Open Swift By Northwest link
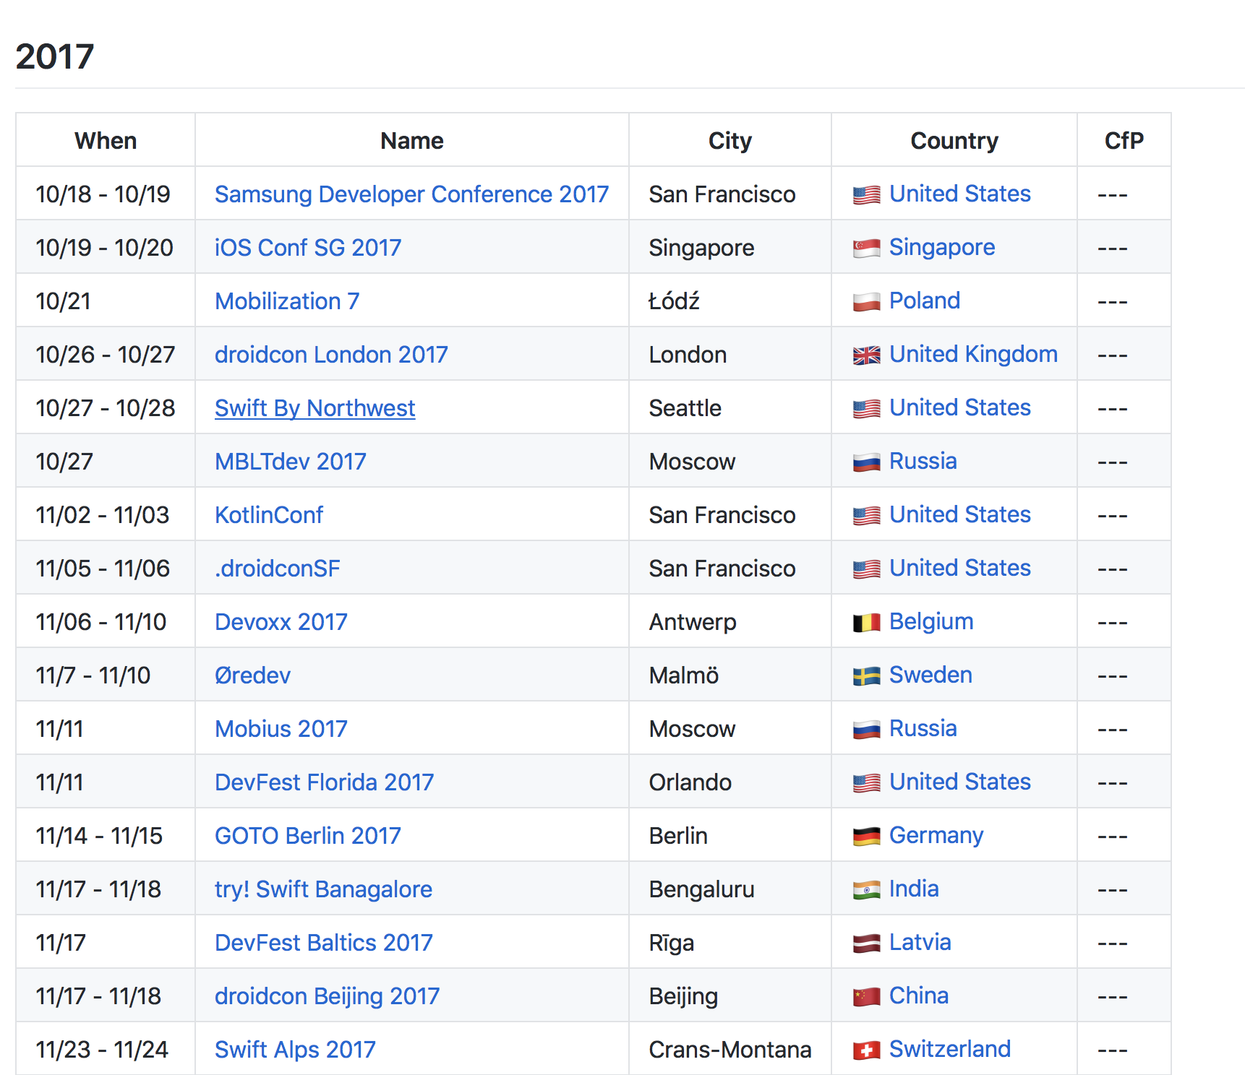Image resolution: width=1245 pixels, height=1075 pixels. click(x=315, y=407)
